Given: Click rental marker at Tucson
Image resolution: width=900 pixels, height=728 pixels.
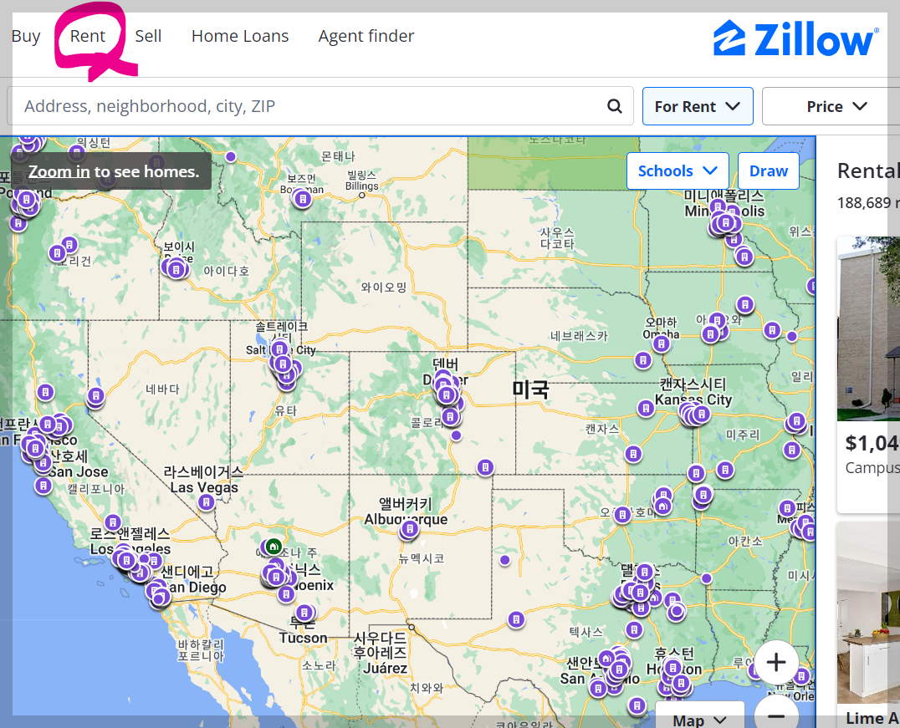Looking at the screenshot, I should click(304, 613).
